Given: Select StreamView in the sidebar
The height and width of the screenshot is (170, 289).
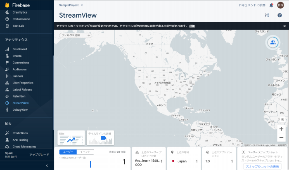Looking at the screenshot, I should [21, 103].
